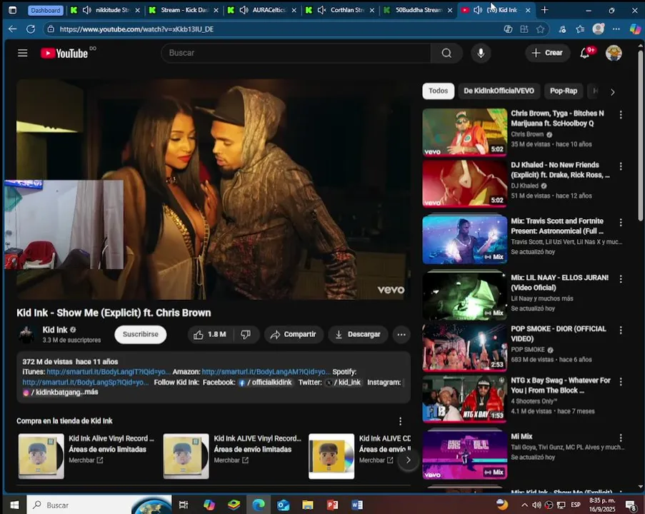Open more actions ellipsis under video
The height and width of the screenshot is (514, 645).
click(401, 334)
